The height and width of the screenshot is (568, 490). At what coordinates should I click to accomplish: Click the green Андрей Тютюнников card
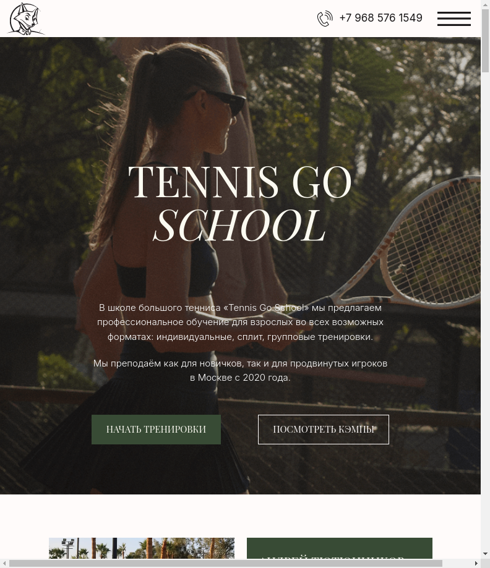tap(340, 548)
